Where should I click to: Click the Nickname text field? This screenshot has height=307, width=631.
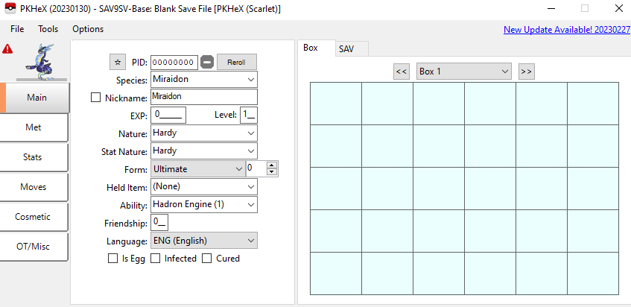click(204, 97)
